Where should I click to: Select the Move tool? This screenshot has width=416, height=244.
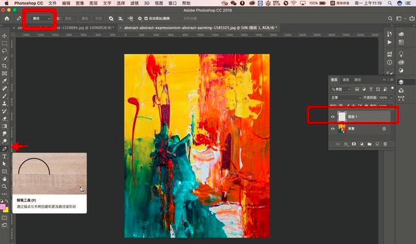(5, 36)
